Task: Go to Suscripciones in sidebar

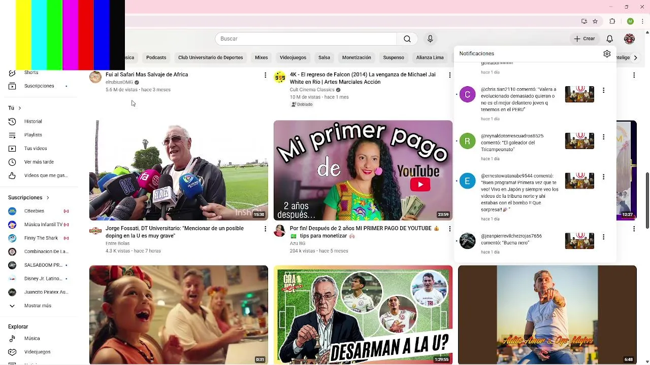Action: pyautogui.click(x=39, y=86)
